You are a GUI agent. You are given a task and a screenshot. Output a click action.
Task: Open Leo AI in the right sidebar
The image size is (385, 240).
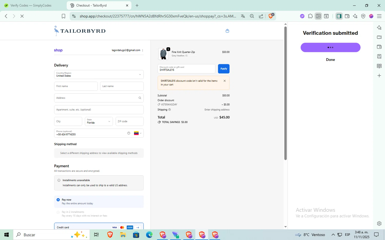coord(379,28)
